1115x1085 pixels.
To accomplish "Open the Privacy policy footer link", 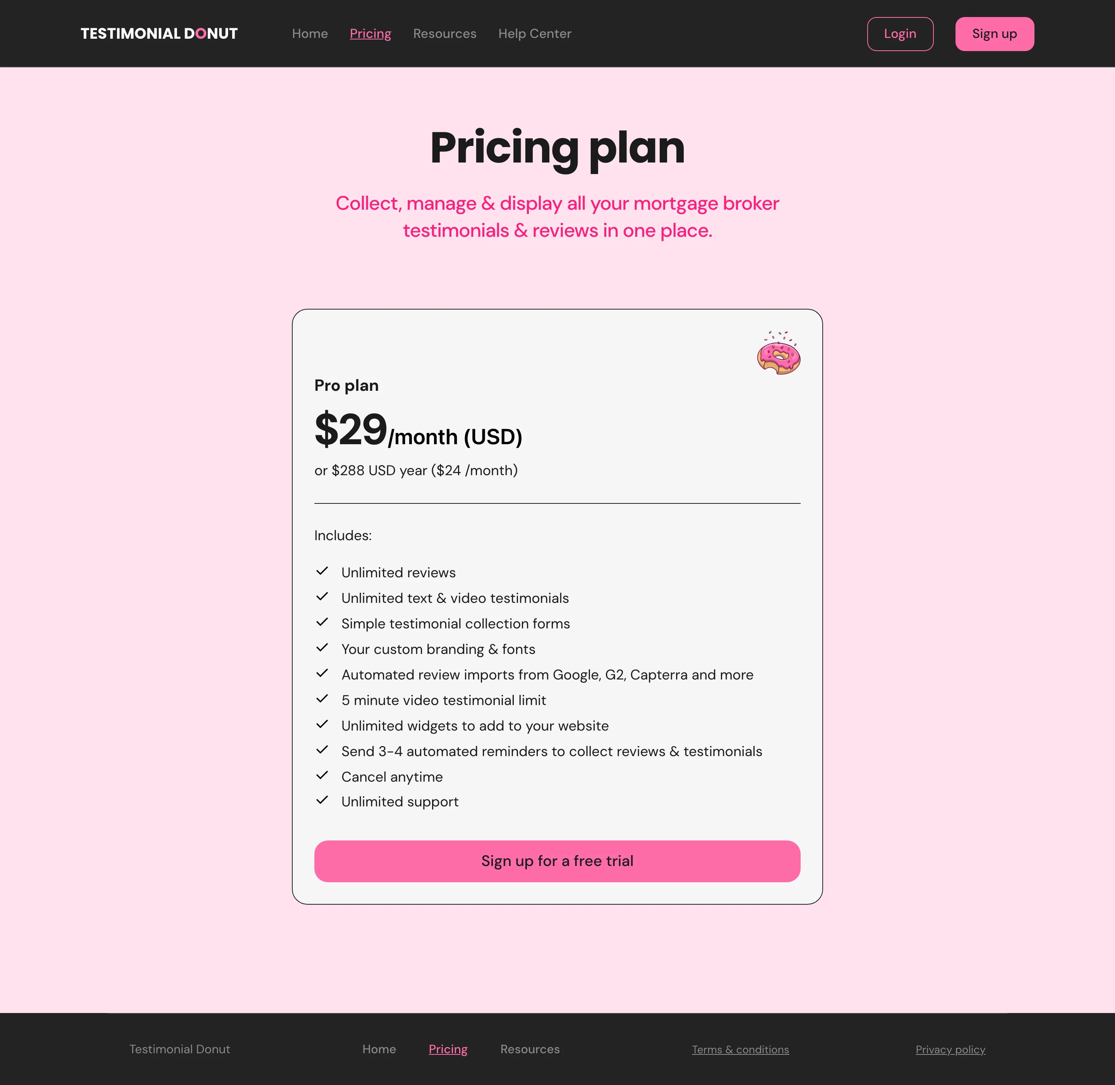I will [x=950, y=1050].
